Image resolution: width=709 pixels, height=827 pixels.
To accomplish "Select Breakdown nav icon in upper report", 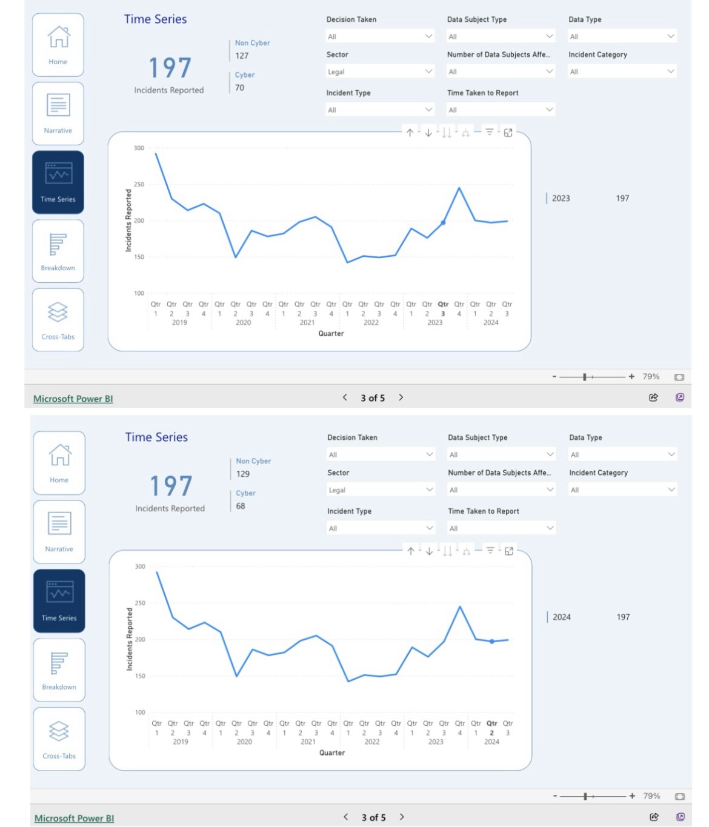I will click(x=58, y=251).
